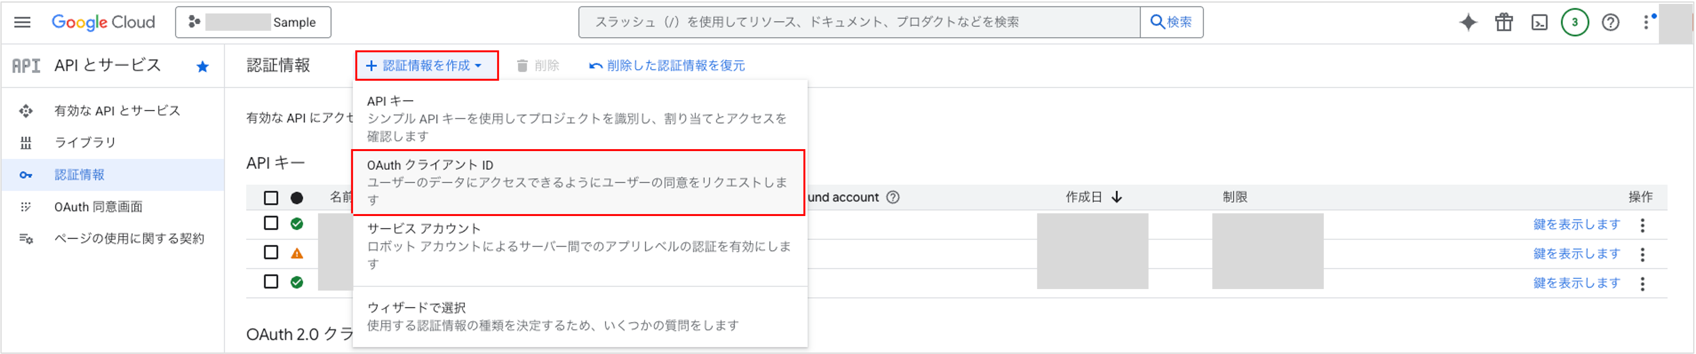Open the first row three-dot actions menu
1696x354 pixels.
[1643, 226]
